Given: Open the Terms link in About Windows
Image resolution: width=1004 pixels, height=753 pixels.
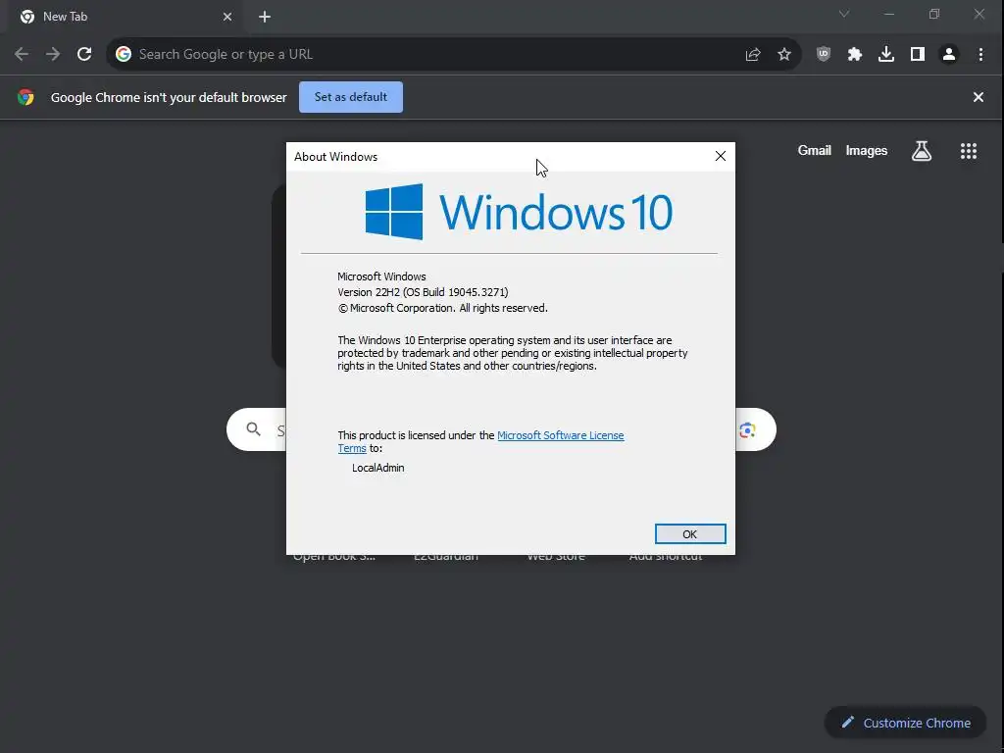Looking at the screenshot, I should [x=352, y=448].
